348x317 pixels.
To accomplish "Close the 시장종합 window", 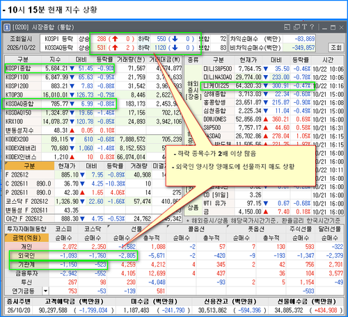I will tap(341, 28).
